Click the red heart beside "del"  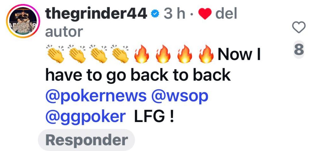[205, 14]
